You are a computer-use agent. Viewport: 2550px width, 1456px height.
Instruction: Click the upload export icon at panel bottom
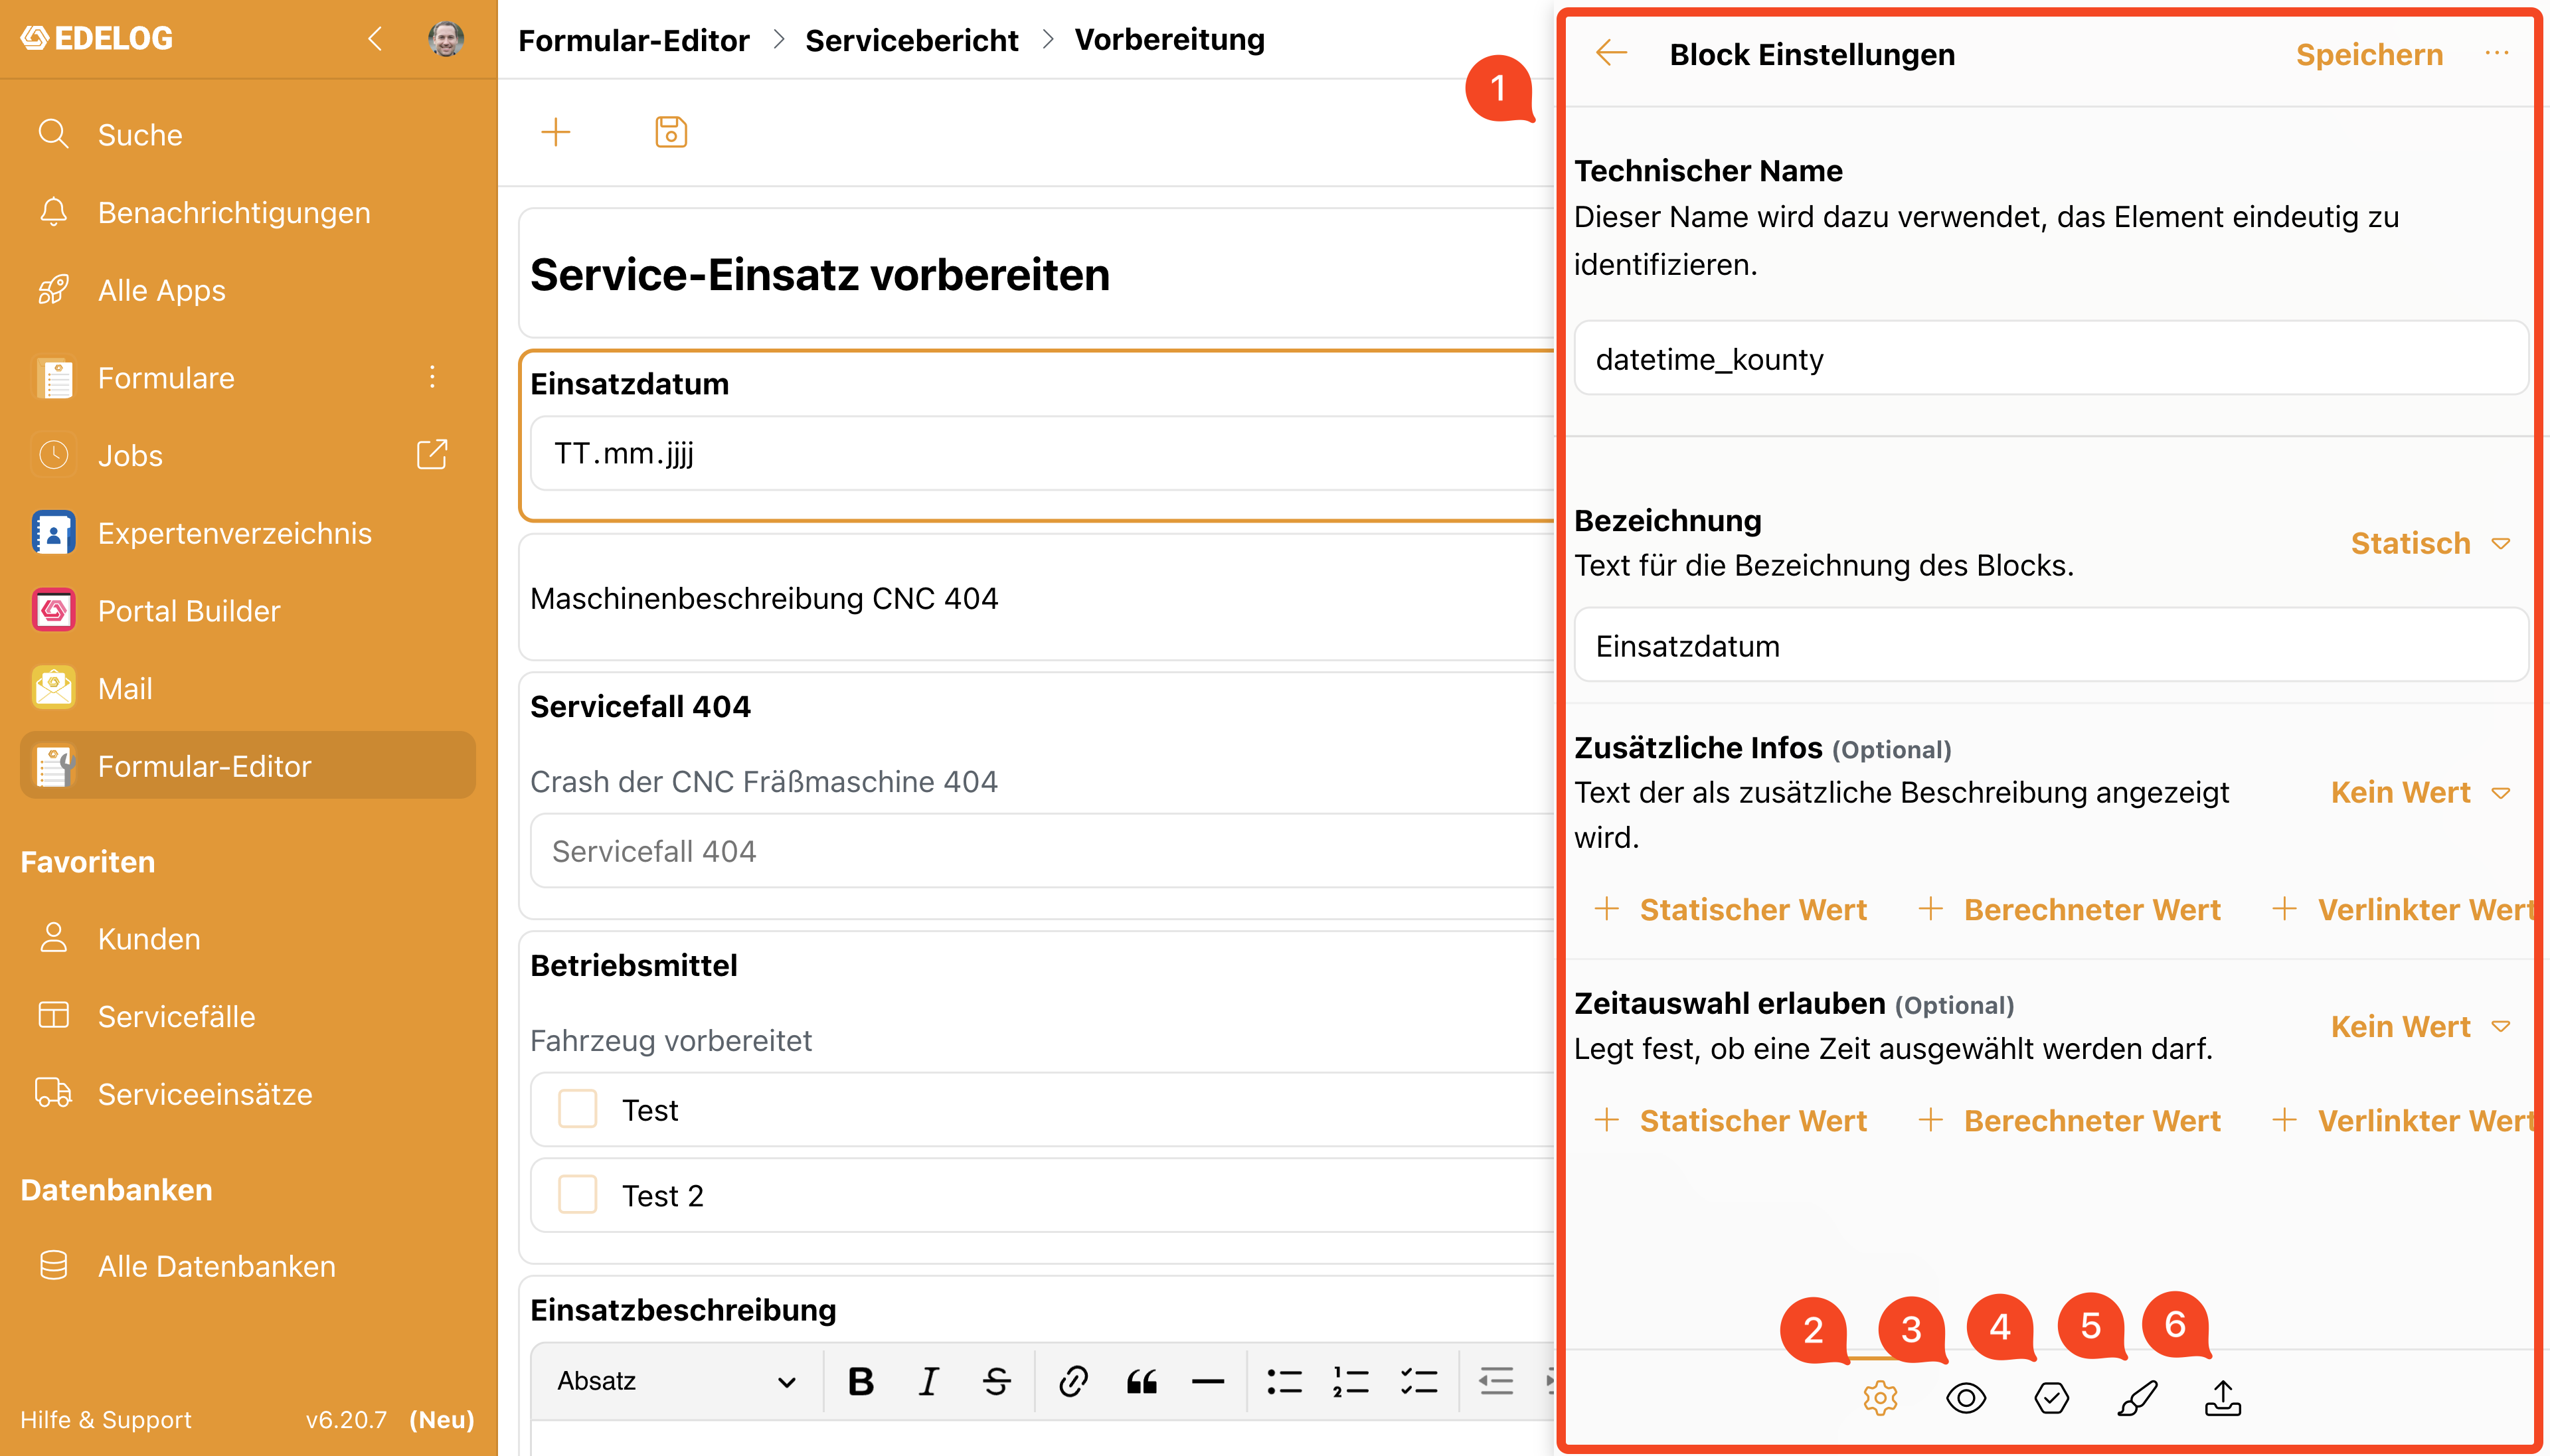[2222, 1397]
